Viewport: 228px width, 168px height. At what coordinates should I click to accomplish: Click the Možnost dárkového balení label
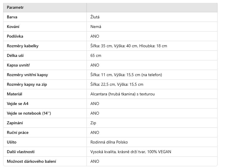click(31, 161)
